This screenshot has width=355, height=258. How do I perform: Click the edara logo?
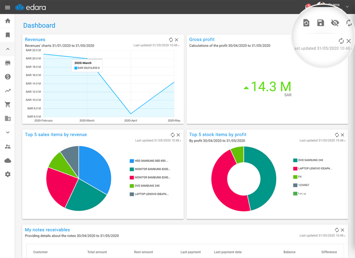point(31,7)
